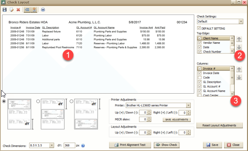Click the check number 001234
The width and height of the screenshot is (248, 151).
182,22
